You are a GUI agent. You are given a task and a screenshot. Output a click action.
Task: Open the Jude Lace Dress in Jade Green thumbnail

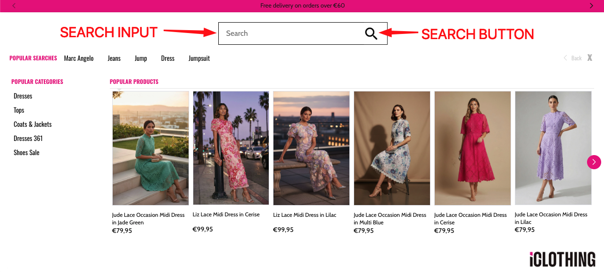(150, 148)
